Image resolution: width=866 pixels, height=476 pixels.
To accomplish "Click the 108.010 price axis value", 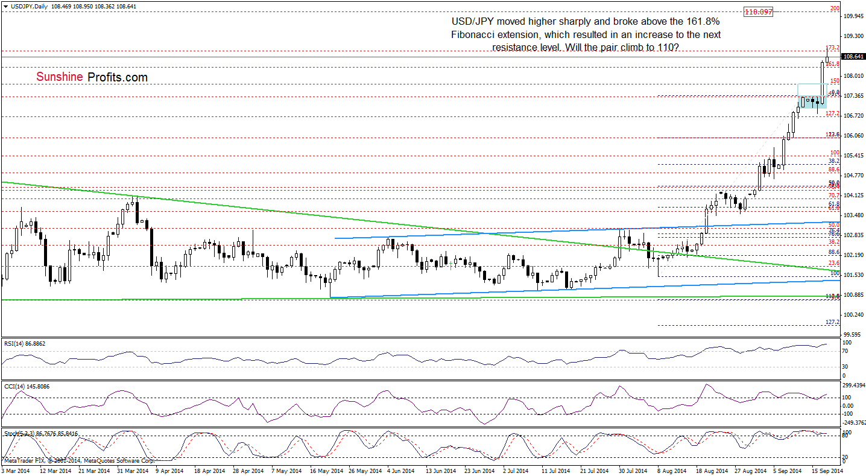I will (x=853, y=76).
